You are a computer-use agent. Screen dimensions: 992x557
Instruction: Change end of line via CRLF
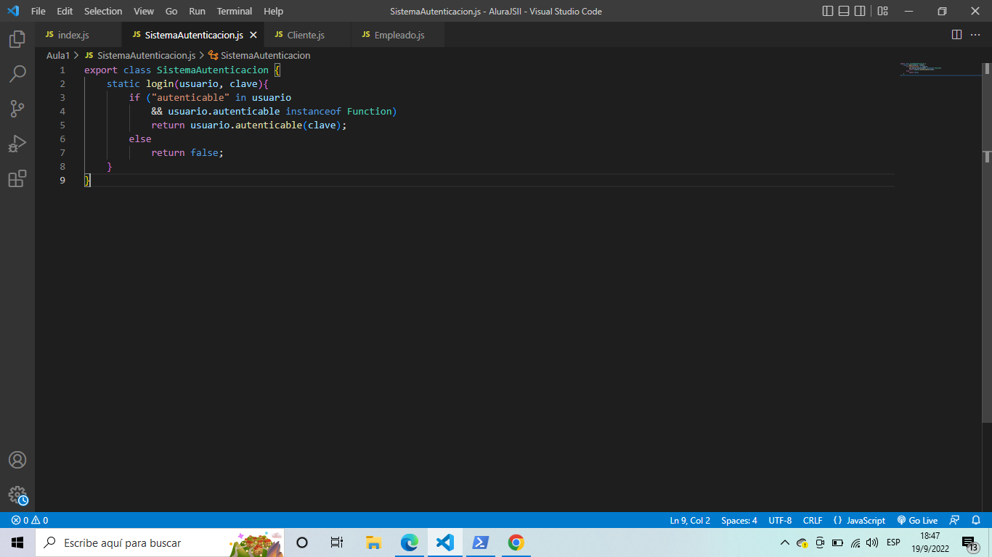pos(813,520)
